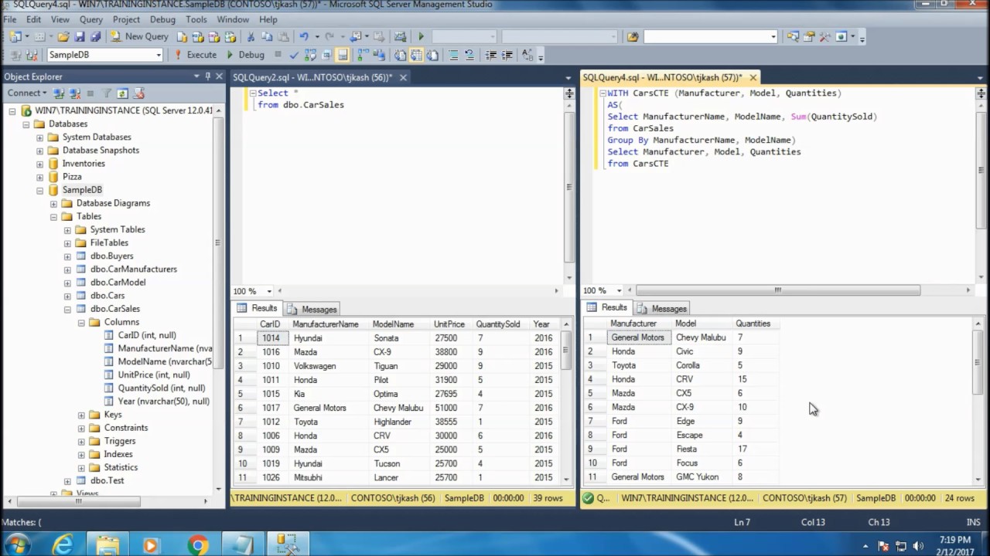The image size is (990, 556).
Task: Select the Sonata cell in left results
Action: click(x=400, y=338)
